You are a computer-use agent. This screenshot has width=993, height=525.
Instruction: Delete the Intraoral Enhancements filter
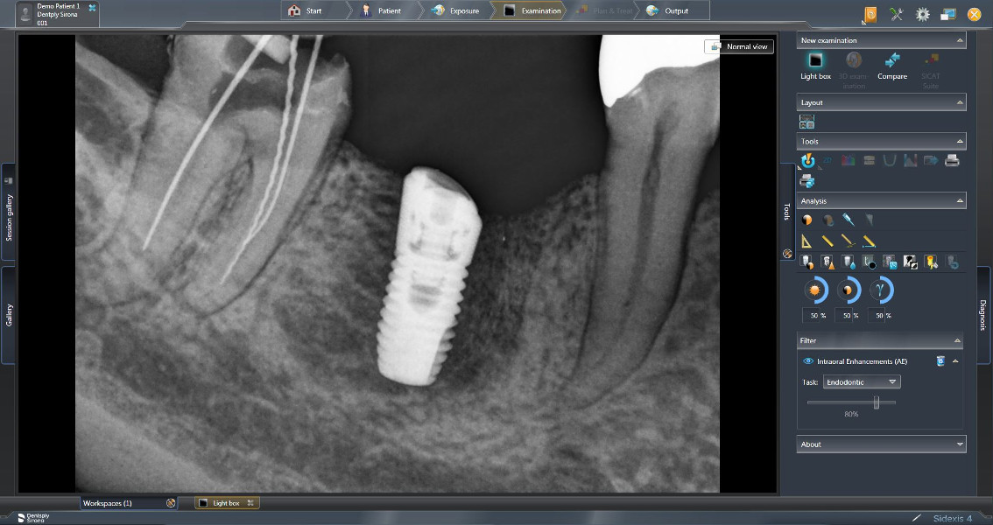click(940, 360)
